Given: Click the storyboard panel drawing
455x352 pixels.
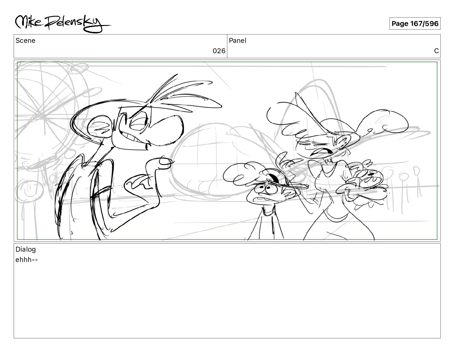Looking at the screenshot, I should 227,151.
